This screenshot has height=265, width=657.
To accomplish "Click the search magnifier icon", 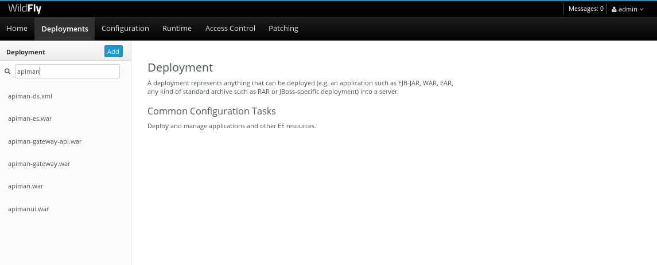I will coord(7,72).
